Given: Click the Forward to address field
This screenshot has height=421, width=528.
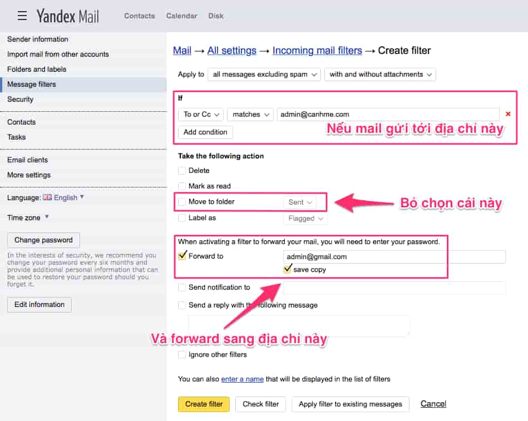Looking at the screenshot, I should coord(394,256).
